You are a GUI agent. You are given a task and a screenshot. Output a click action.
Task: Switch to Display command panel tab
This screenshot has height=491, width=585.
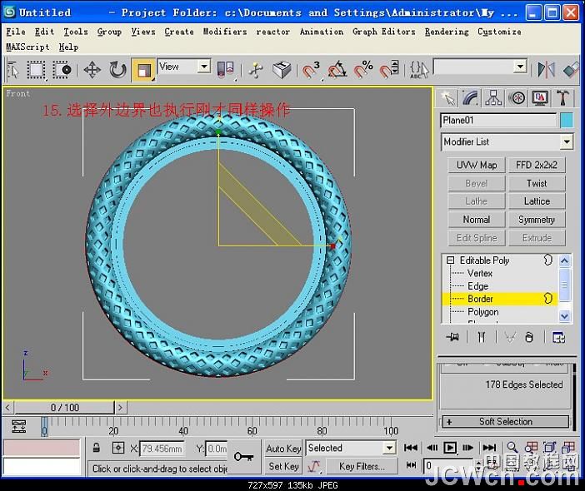point(540,98)
